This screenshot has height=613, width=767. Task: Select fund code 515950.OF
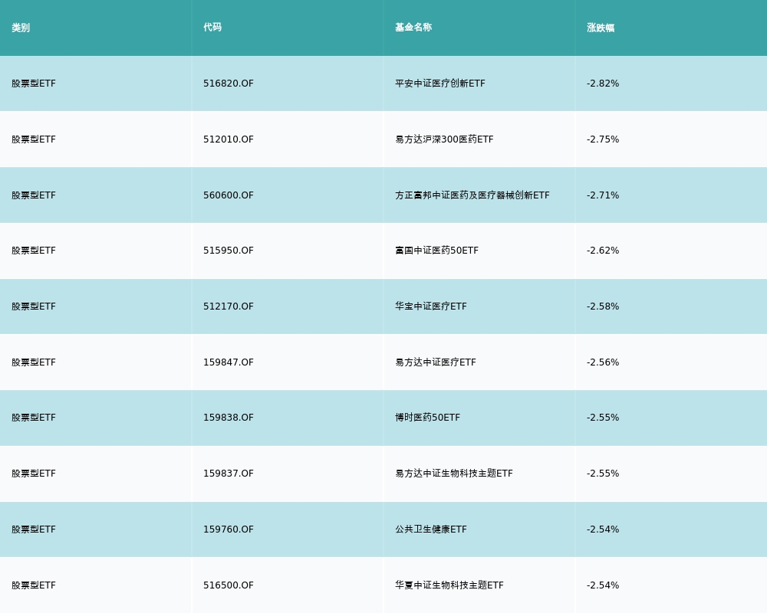click(229, 251)
